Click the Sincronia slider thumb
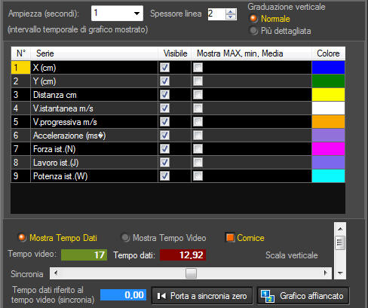Viewport: 368px width, 308px height. coord(191,273)
